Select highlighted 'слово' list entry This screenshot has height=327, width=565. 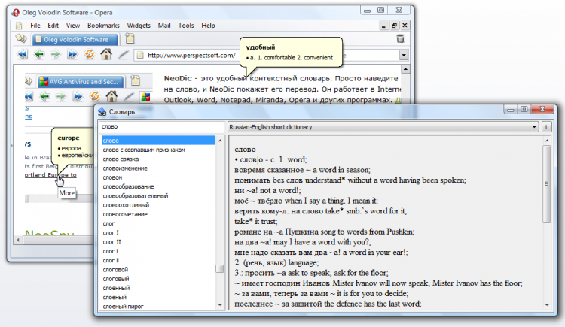(158, 141)
